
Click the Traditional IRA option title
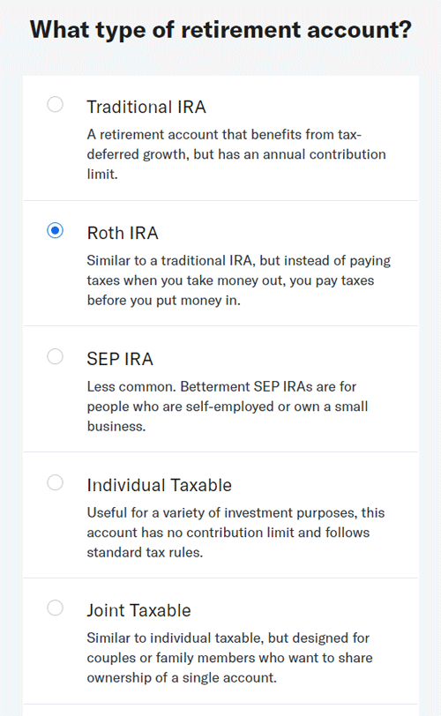tap(146, 107)
